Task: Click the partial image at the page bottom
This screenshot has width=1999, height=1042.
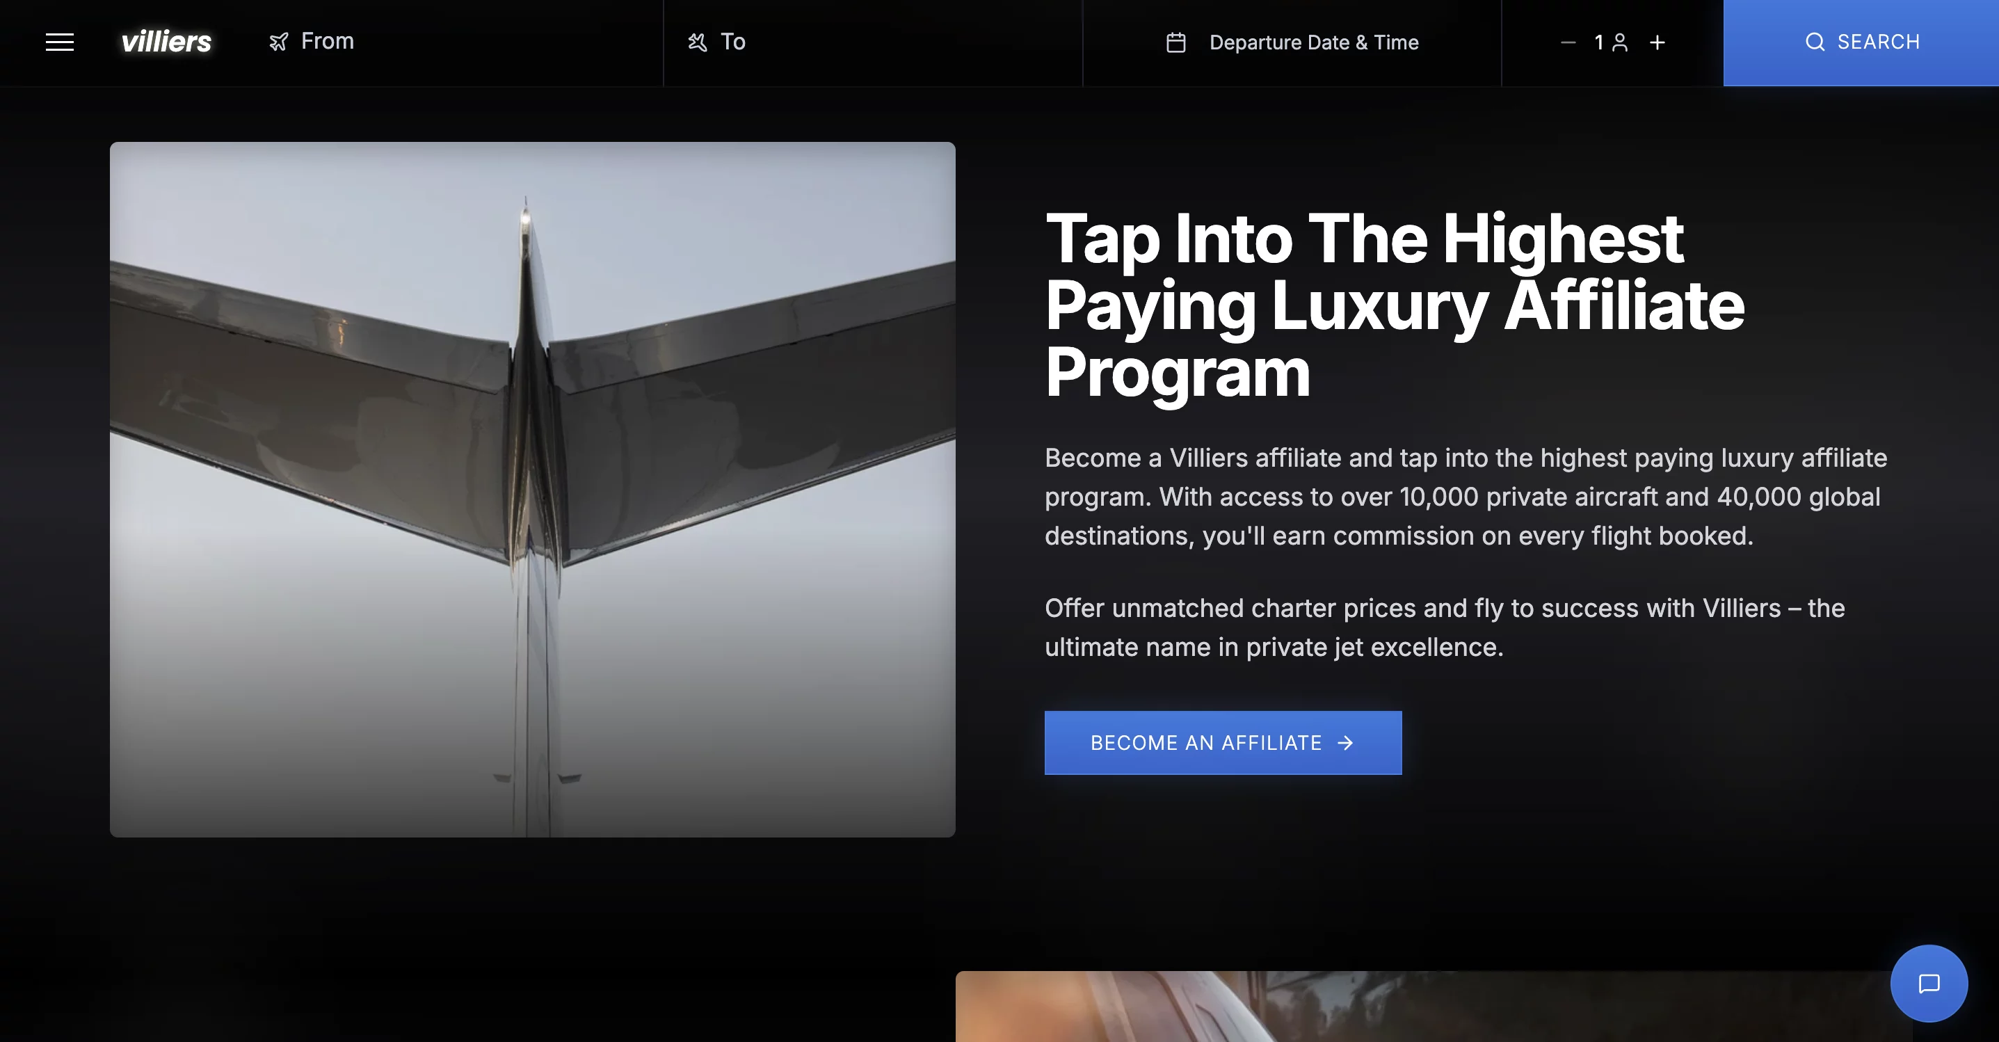Action: pyautogui.click(x=1434, y=1007)
